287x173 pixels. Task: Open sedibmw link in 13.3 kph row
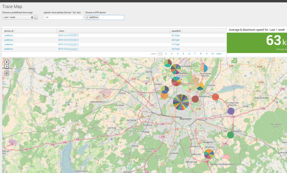pos(9,44)
